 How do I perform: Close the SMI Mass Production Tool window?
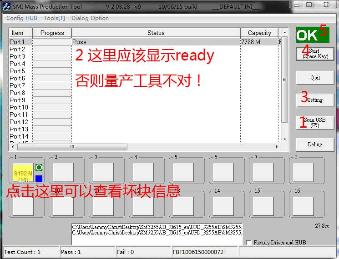(x=326, y=5)
